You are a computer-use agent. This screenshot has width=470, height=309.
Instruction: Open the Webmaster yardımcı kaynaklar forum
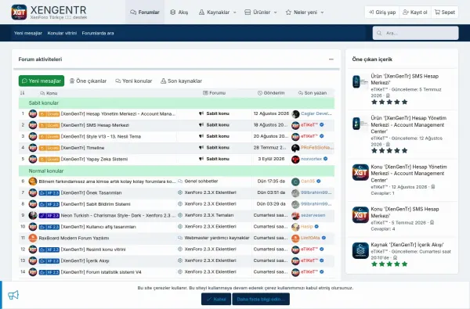[x=217, y=238]
